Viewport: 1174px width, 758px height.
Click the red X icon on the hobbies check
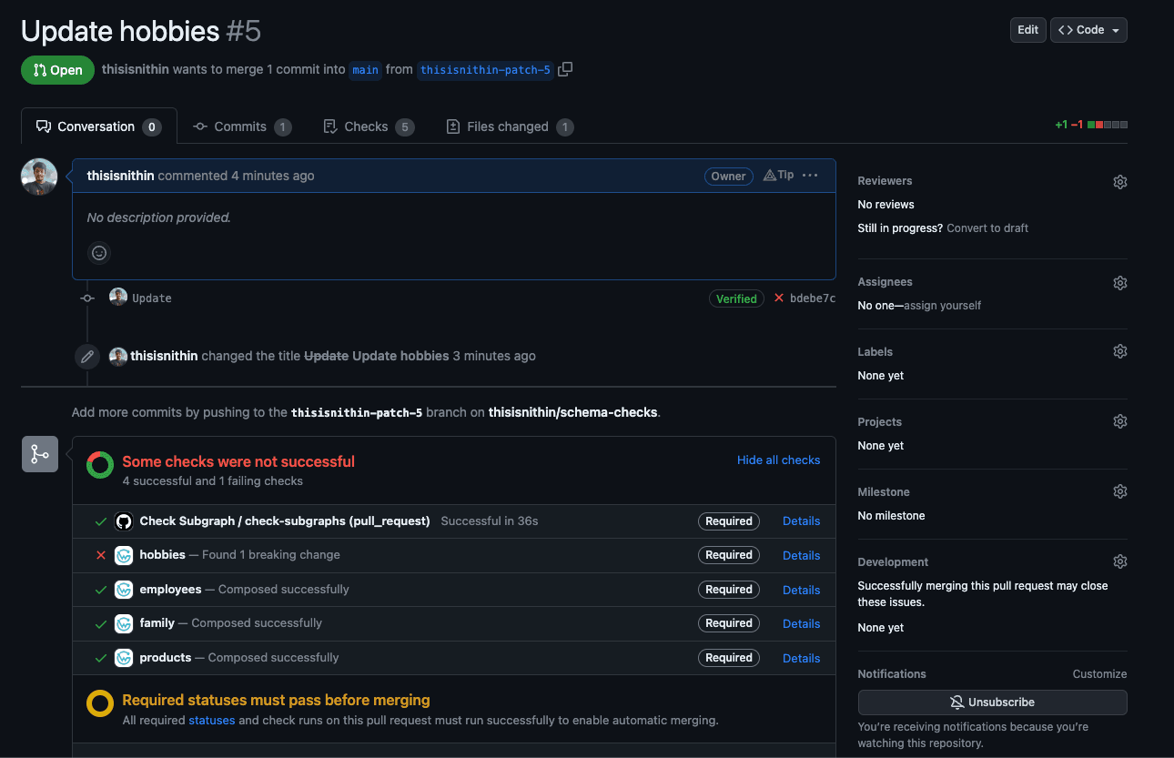point(101,555)
